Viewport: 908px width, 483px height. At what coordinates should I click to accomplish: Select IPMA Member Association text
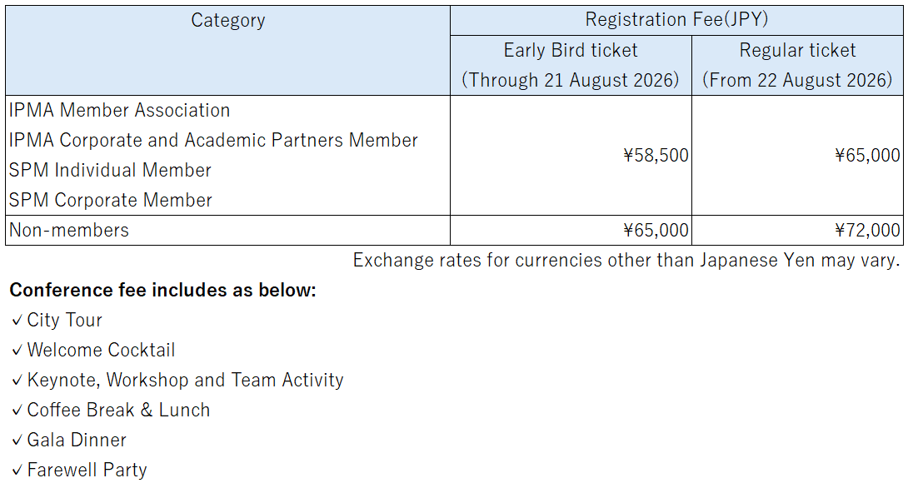tap(119, 110)
